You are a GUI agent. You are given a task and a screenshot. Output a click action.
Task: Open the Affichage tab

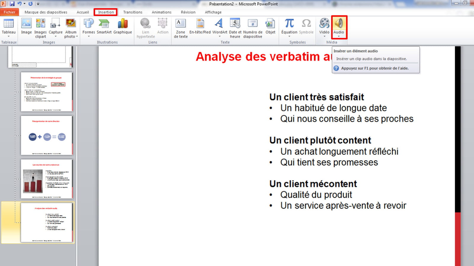[x=213, y=12]
